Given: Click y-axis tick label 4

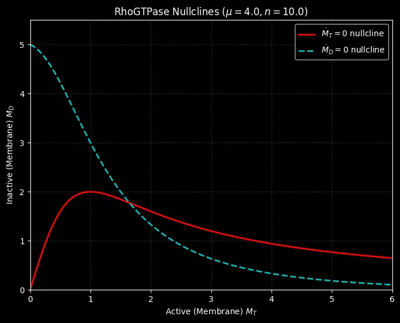Looking at the screenshot, I should point(22,94).
